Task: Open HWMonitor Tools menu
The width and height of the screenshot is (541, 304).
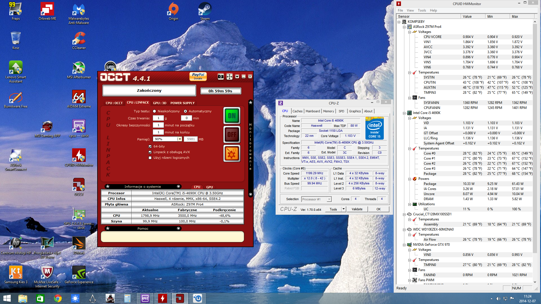Action: pyautogui.click(x=422, y=10)
